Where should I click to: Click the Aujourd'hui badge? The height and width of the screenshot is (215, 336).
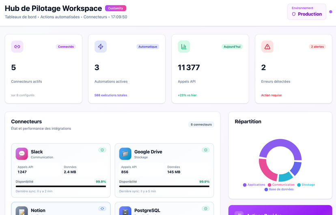tap(232, 47)
